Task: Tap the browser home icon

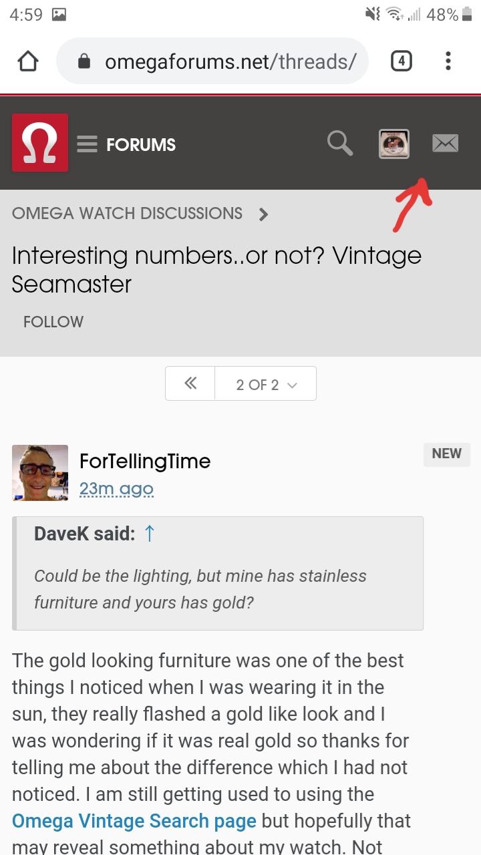Action: pyautogui.click(x=28, y=61)
